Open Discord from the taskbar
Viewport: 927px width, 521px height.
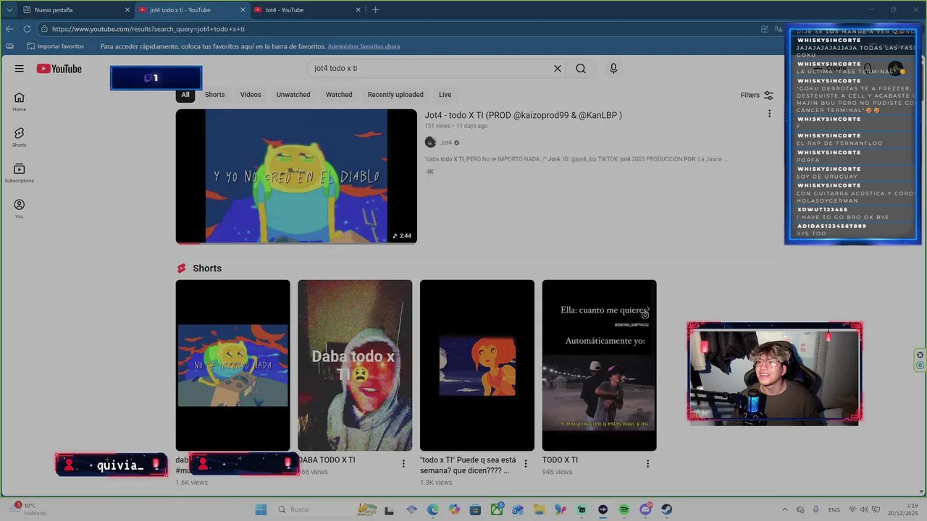[x=645, y=509]
